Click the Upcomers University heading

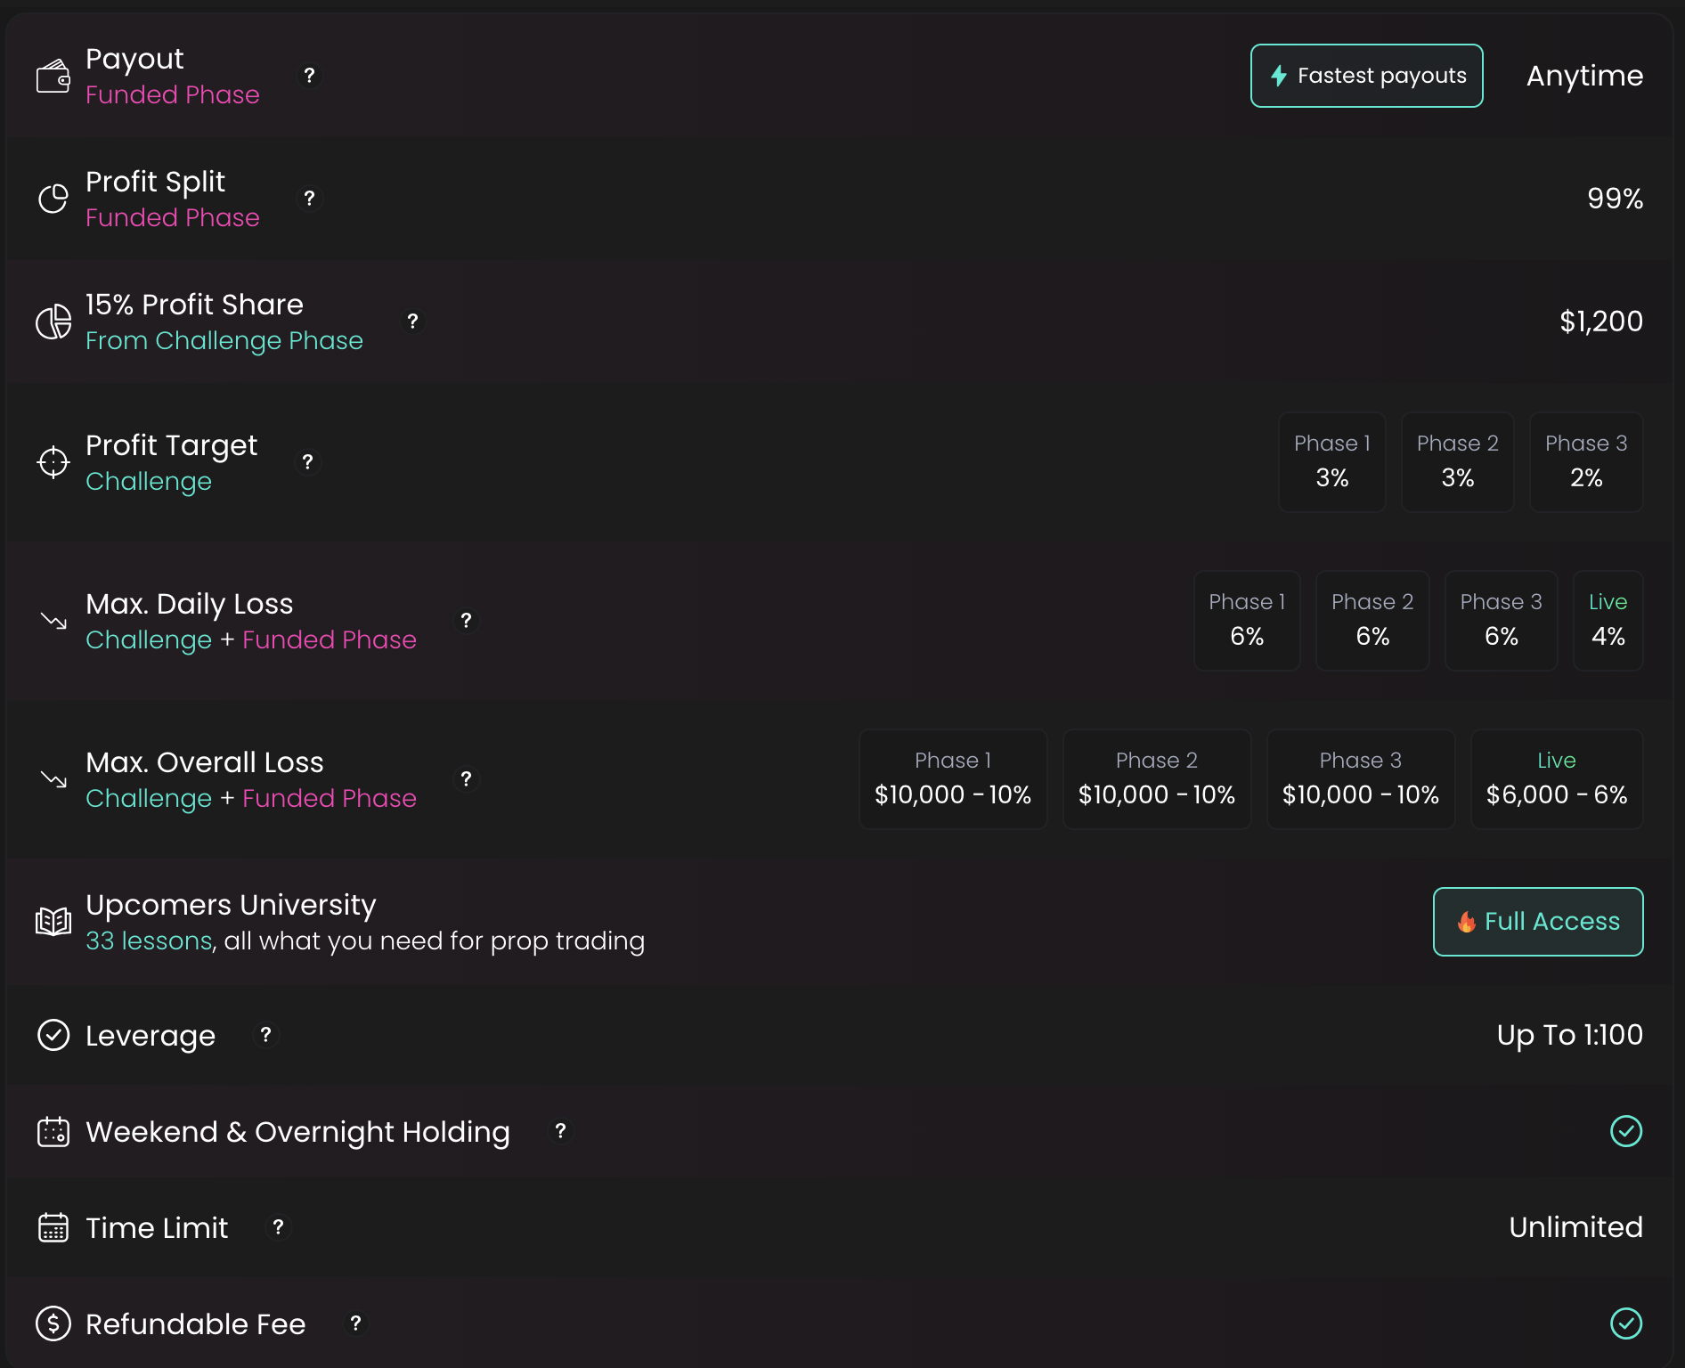[x=231, y=905]
